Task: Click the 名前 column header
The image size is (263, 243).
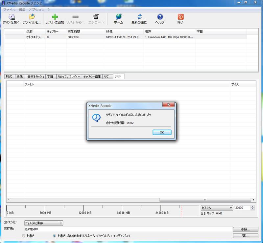Action: (x=35, y=32)
